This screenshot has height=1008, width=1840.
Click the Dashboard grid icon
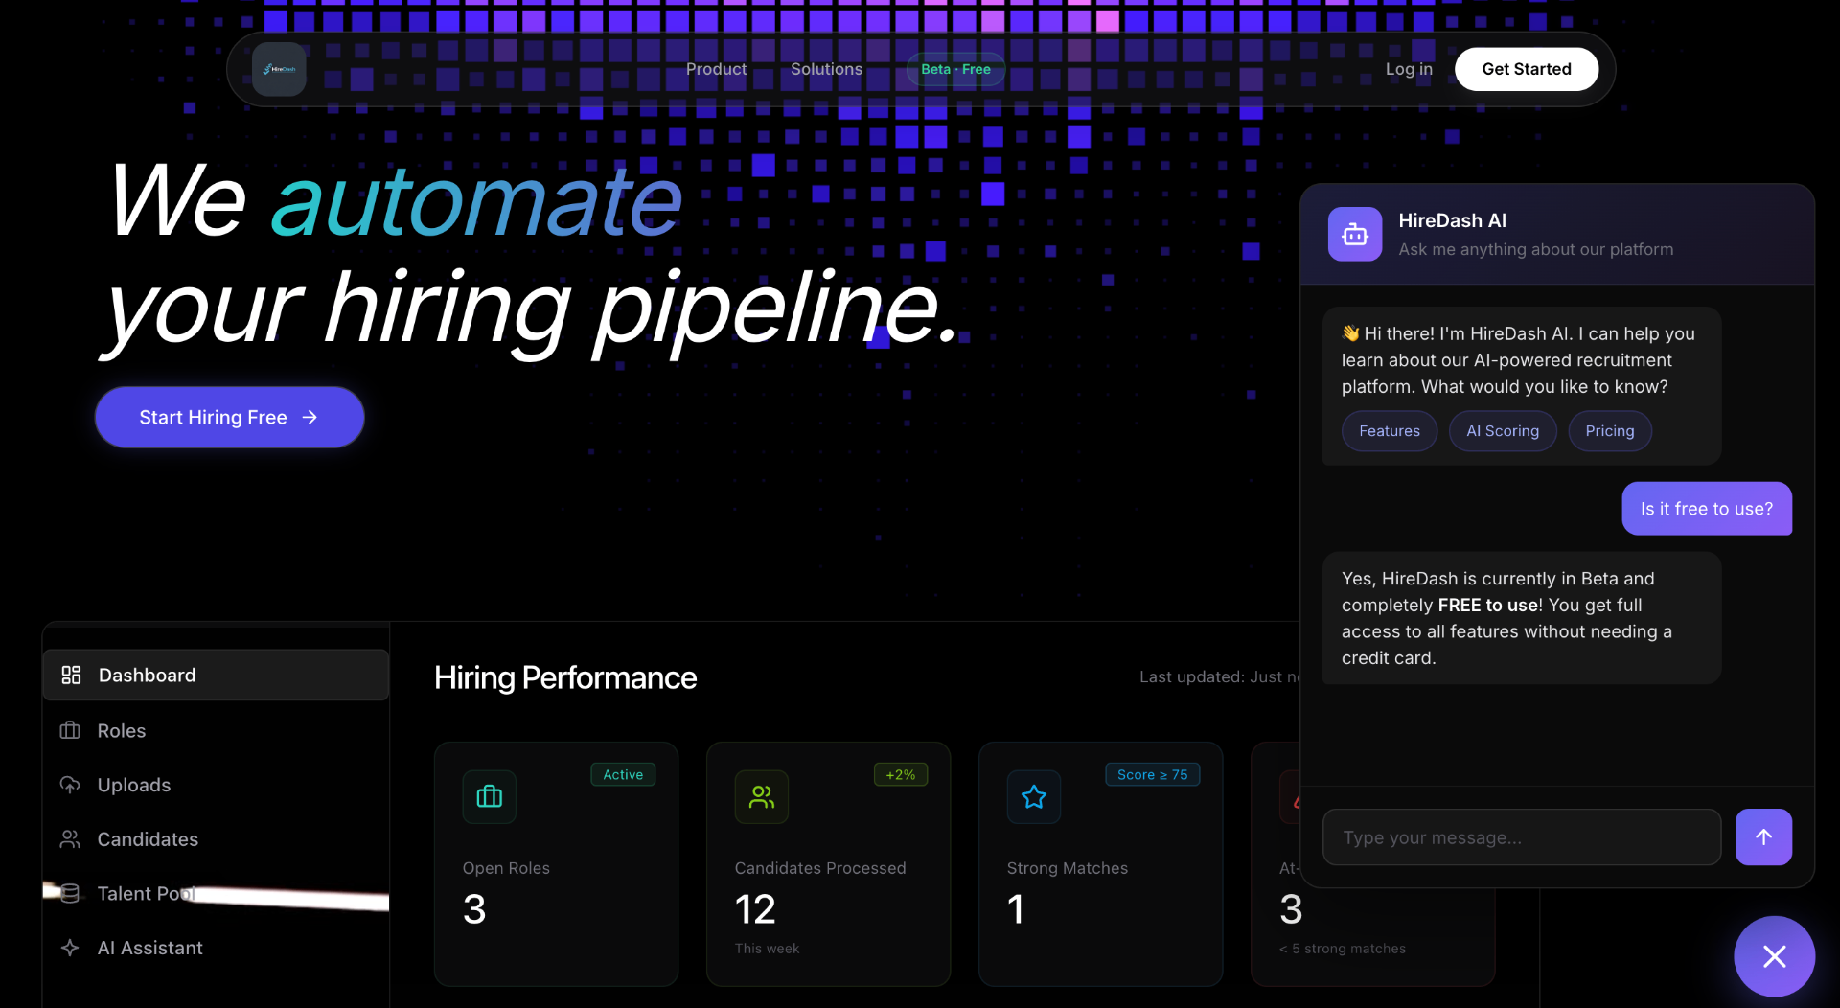(71, 675)
